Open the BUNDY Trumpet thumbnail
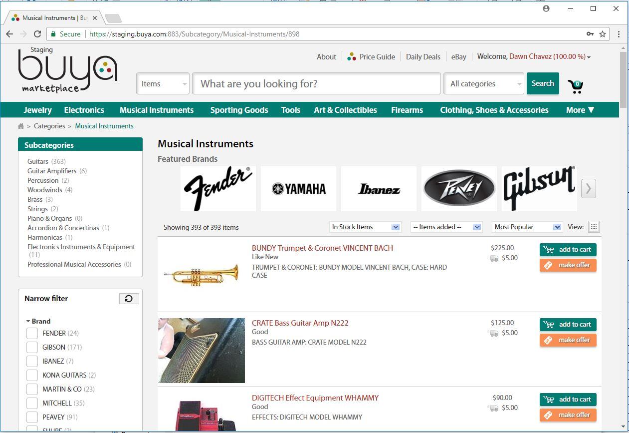 [202, 274]
